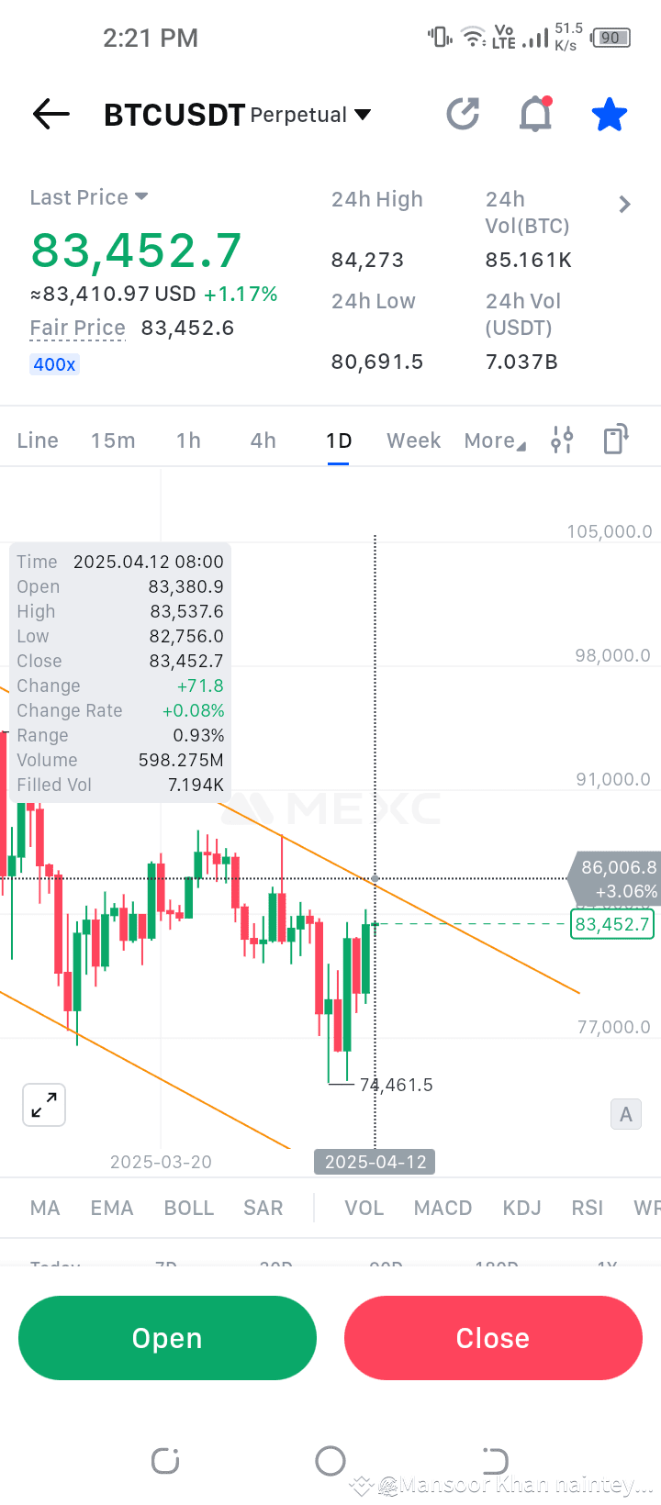This screenshot has height=1505, width=661.
Task: Adjust leverage via the 400x control
Action: point(54,363)
